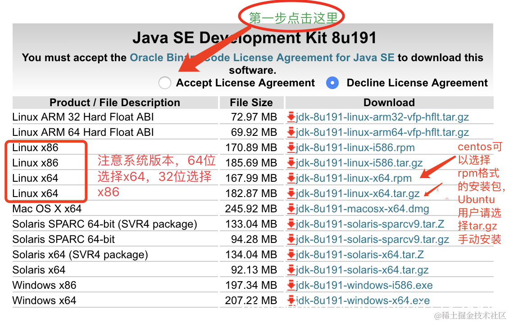Download jdk-8u191-linux-x64.rpm

tap(354, 178)
